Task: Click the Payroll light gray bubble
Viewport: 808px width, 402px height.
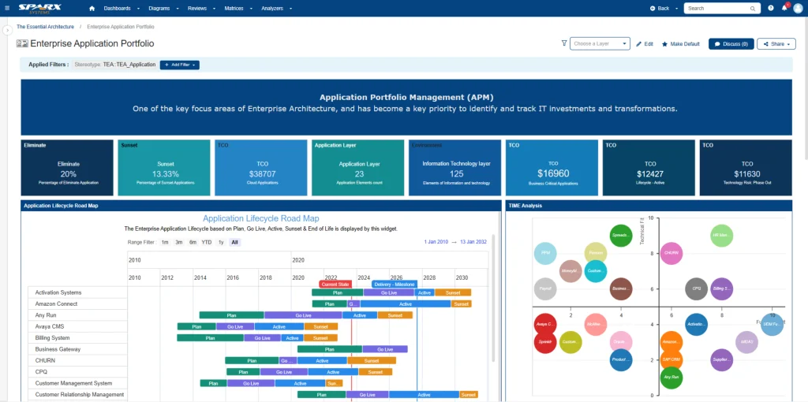Action: pos(545,289)
